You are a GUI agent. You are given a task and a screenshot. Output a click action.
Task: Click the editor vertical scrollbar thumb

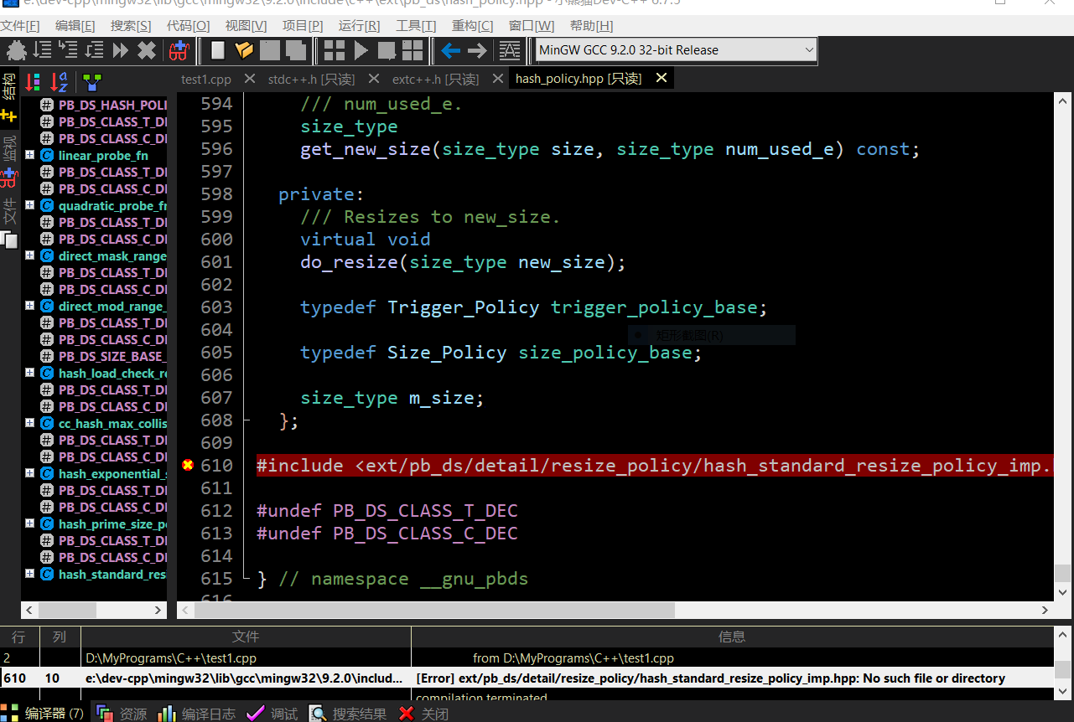[x=1063, y=573]
